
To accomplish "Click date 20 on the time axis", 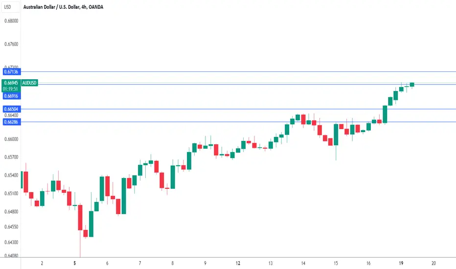I will point(433,263).
